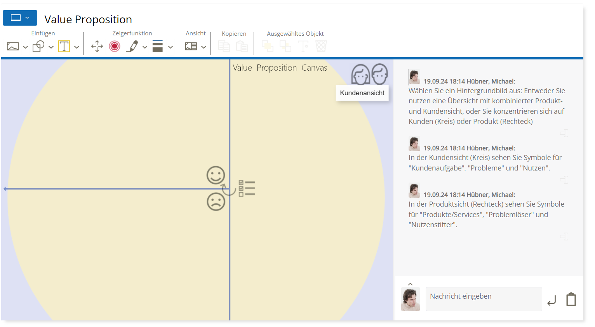Click faint icon under the Kundensicht message
Screen dimensions: 595x327
564,180
